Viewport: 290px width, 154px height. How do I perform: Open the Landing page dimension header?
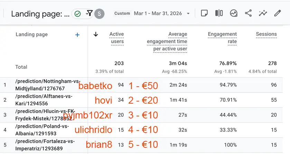31,35
